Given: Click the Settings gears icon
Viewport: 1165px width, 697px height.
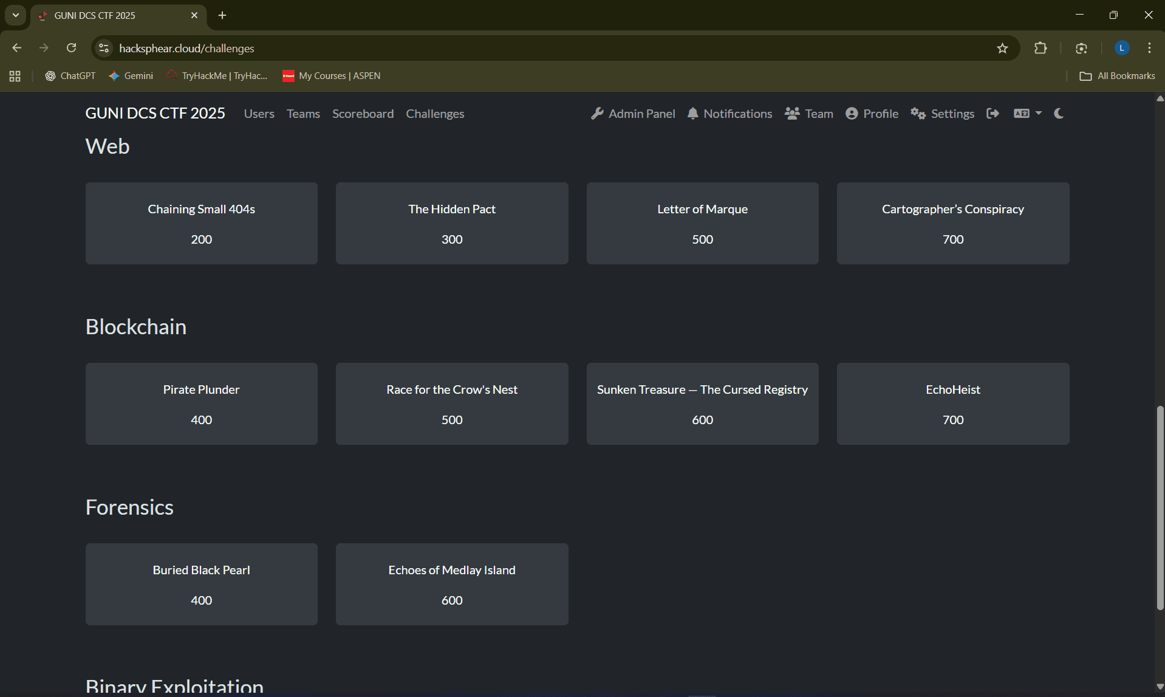Looking at the screenshot, I should (918, 114).
